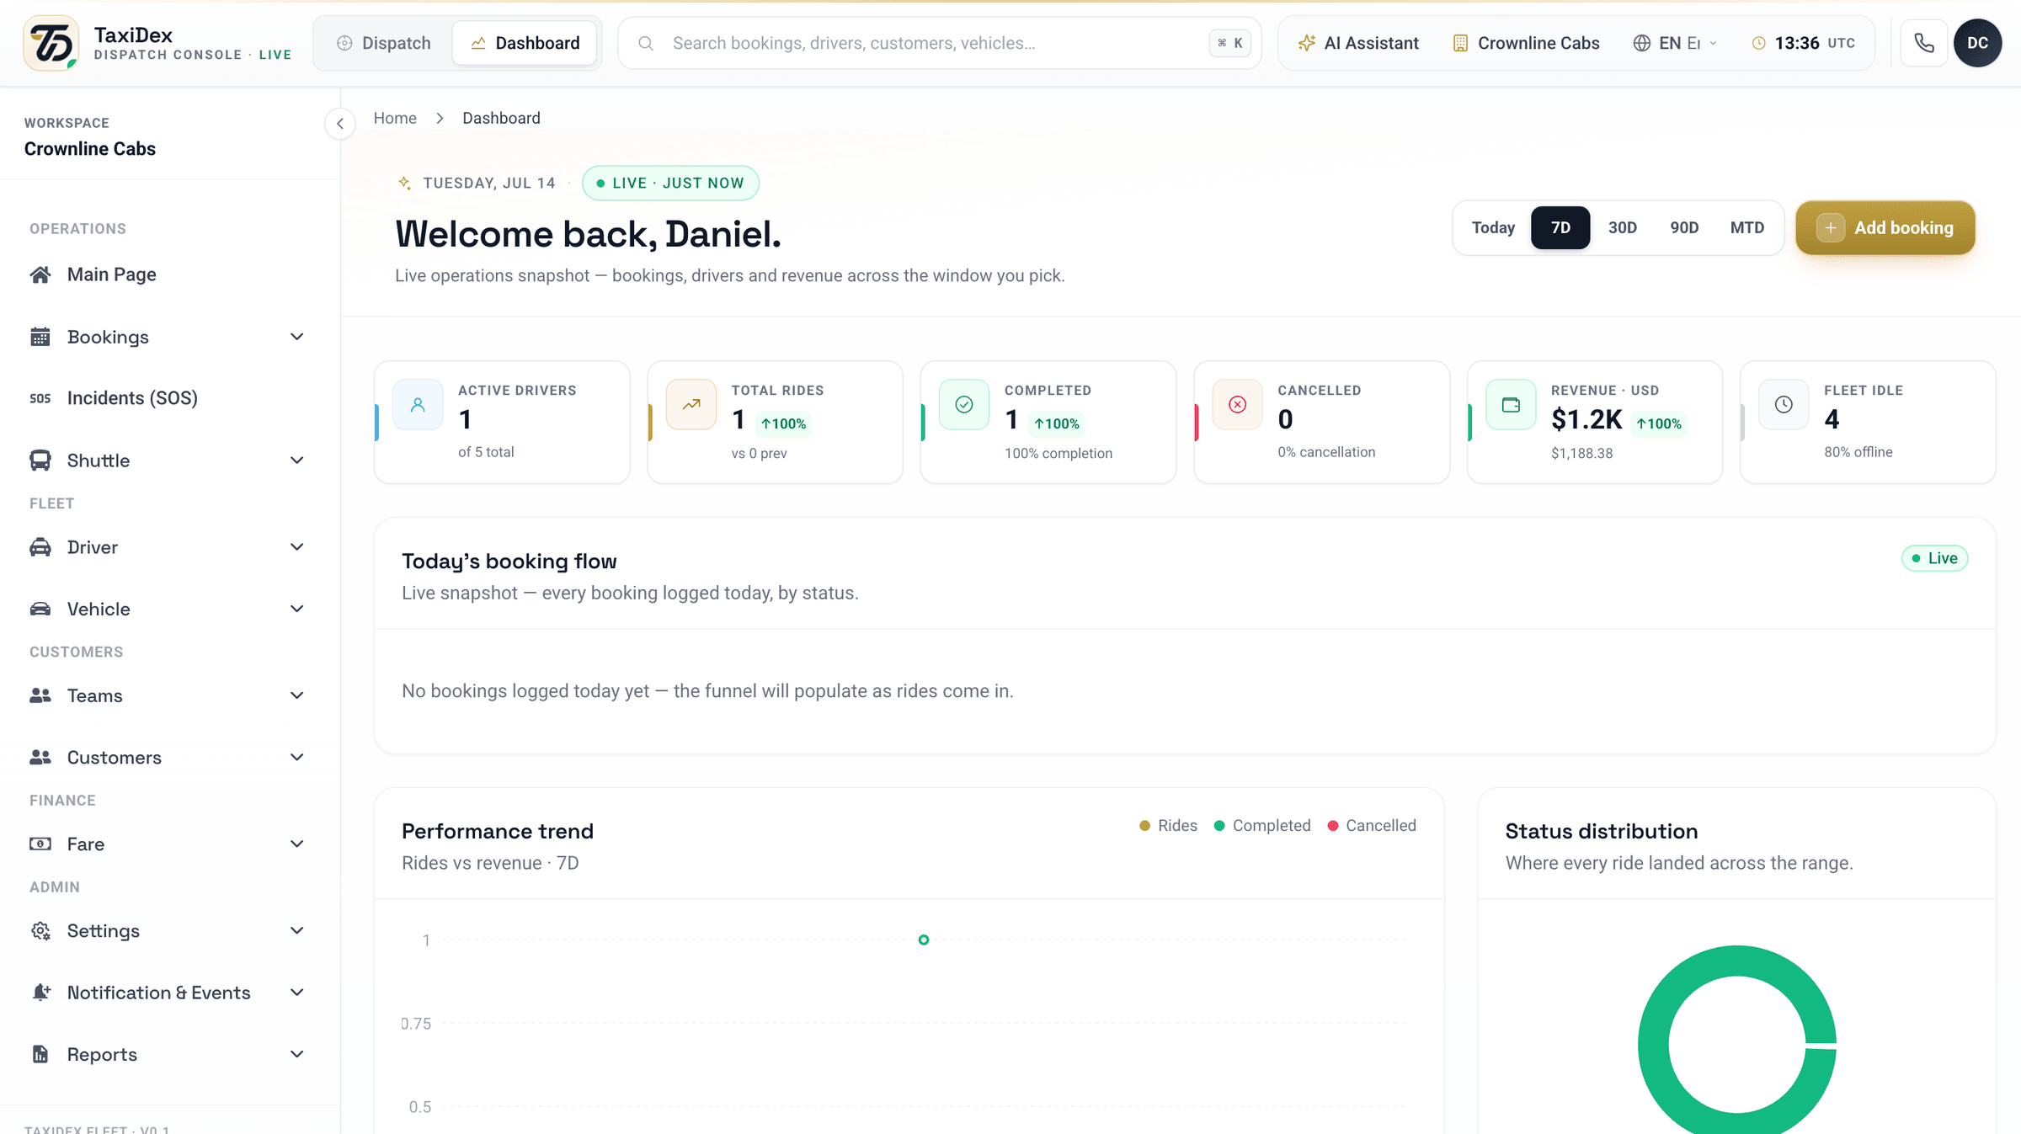
Task: Click the data point on performance chart
Action: [x=924, y=940]
